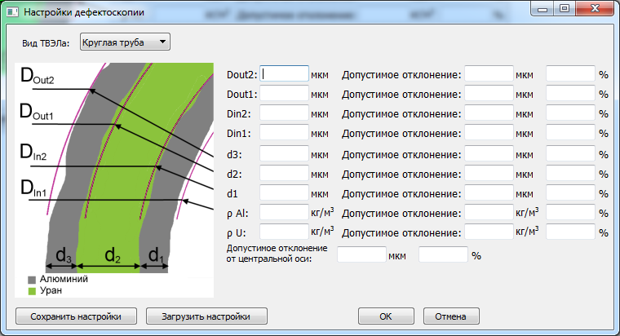Click central axis deviation мкм field

pos(361,254)
